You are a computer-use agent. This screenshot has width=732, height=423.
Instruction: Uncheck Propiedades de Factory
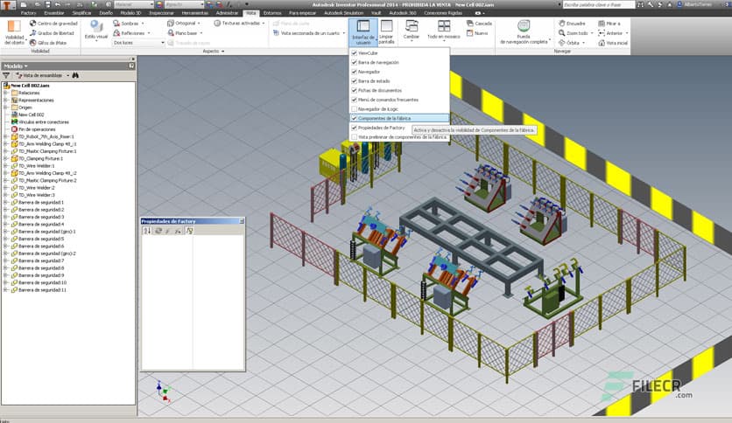pos(355,128)
